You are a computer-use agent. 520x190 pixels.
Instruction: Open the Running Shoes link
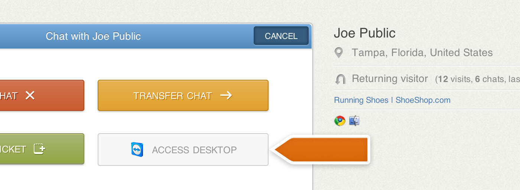coord(361,100)
